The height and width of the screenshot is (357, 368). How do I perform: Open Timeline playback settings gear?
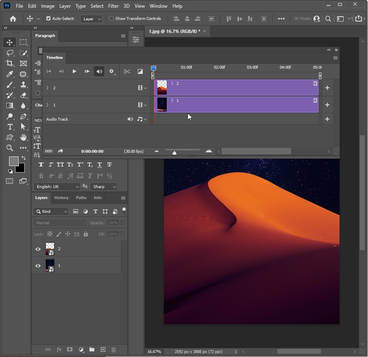[x=111, y=71]
